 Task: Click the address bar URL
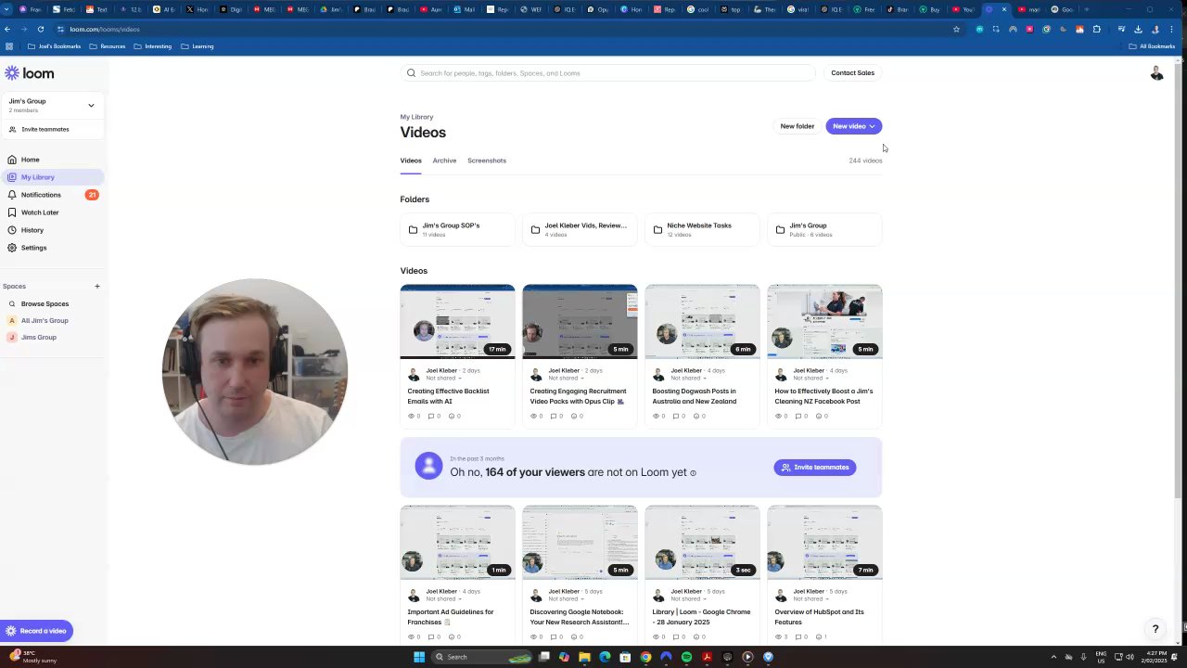pos(105,29)
